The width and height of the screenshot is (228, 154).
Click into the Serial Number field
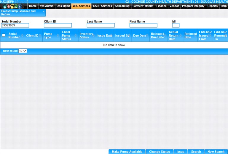coord(15,25)
